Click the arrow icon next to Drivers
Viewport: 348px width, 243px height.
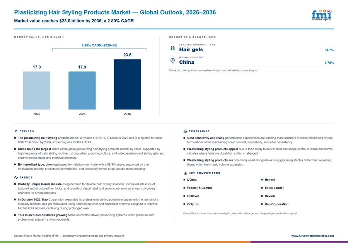16,131
